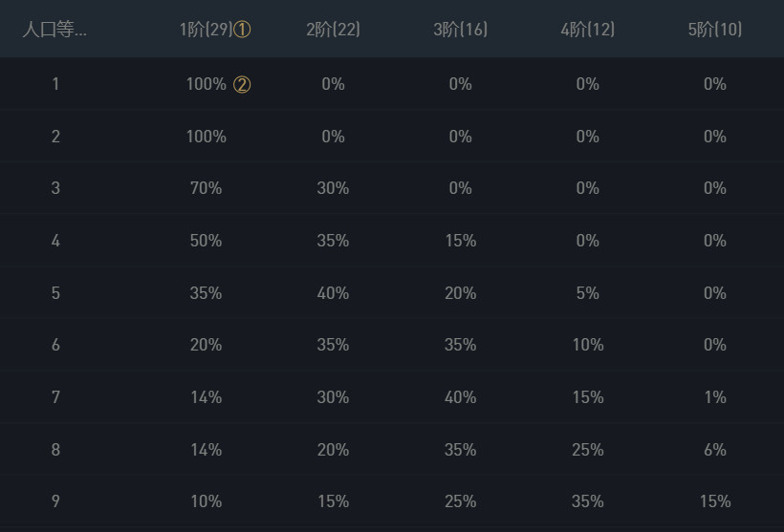Viewport: 784px width, 532px height.
Task: Select the 6% cell in level 8 row
Action: pyautogui.click(x=715, y=450)
